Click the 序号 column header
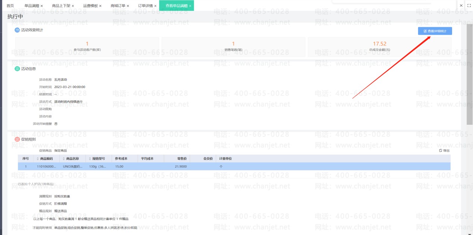The height and width of the screenshot is (235, 473). tap(26, 159)
